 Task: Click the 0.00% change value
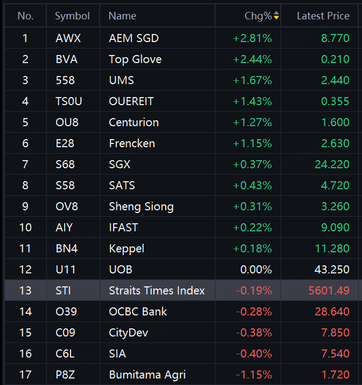tap(256, 270)
